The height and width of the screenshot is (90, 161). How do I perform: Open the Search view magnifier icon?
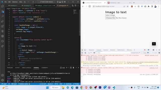(3, 16)
